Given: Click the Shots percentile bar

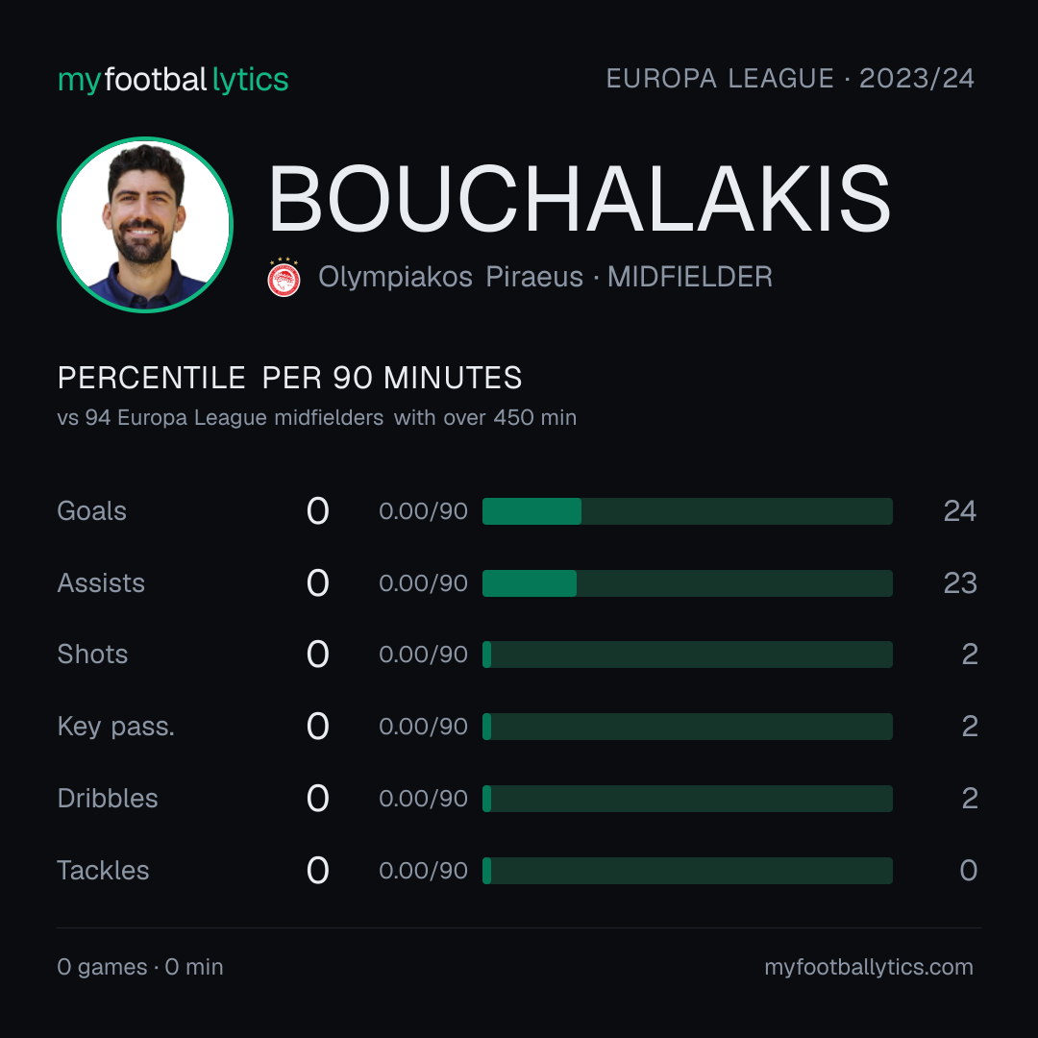Looking at the screenshot, I should click(x=687, y=655).
